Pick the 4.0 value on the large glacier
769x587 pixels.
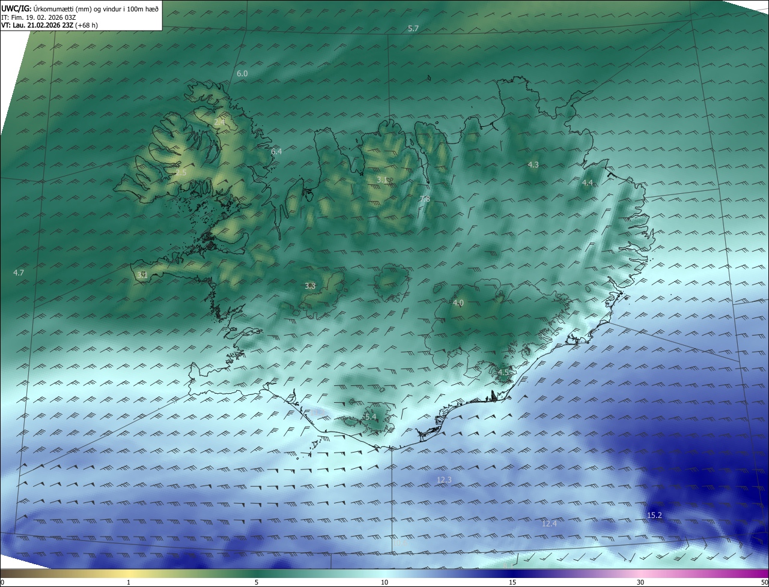tap(458, 303)
